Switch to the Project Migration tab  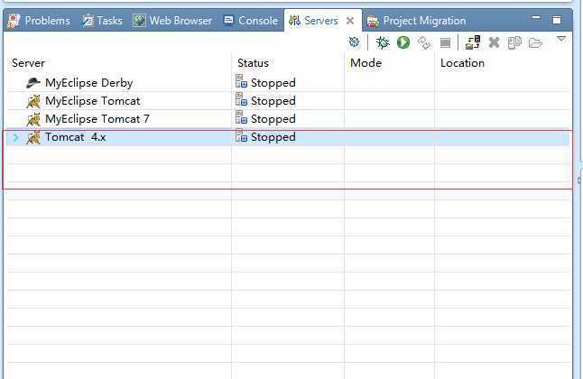(x=417, y=21)
